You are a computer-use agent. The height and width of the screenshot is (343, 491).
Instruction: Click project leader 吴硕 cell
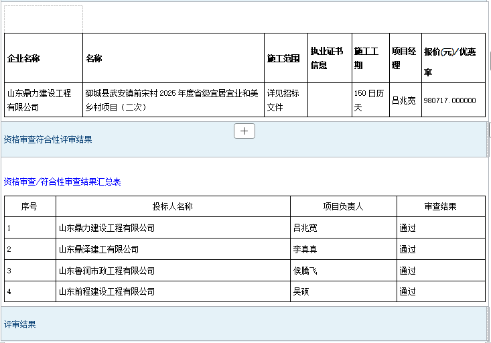[x=301, y=291]
